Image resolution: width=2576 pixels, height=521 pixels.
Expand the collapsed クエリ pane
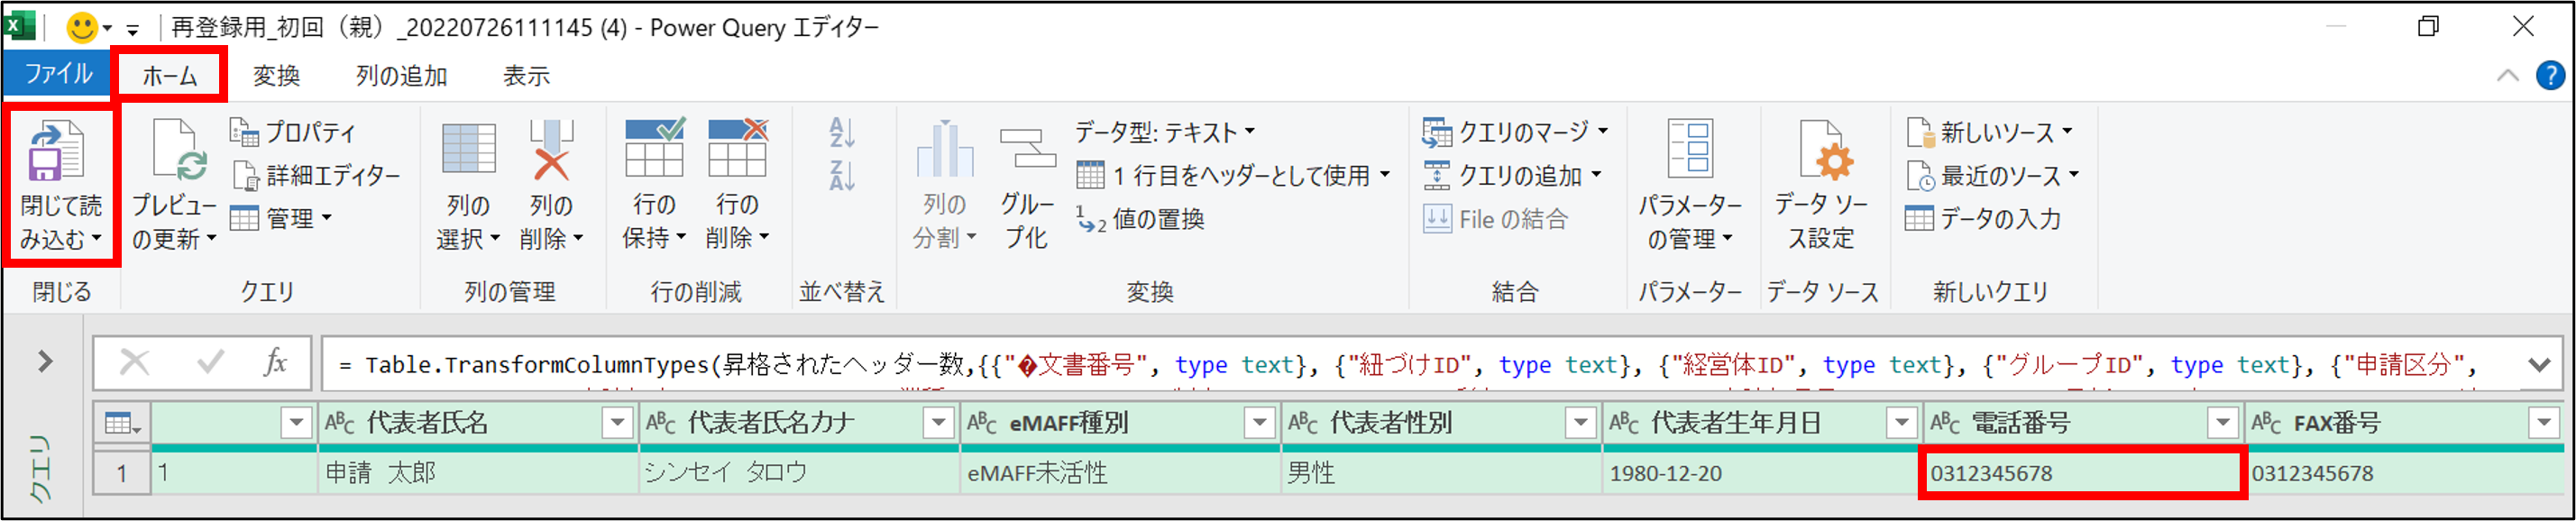click(x=45, y=361)
